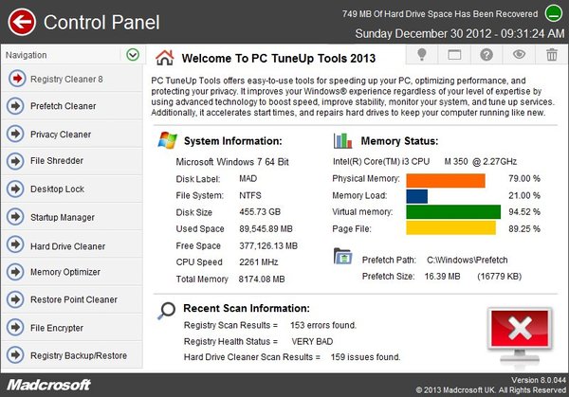The image size is (569, 397).
Task: Toggle the eye visibility icon
Action: (x=519, y=55)
